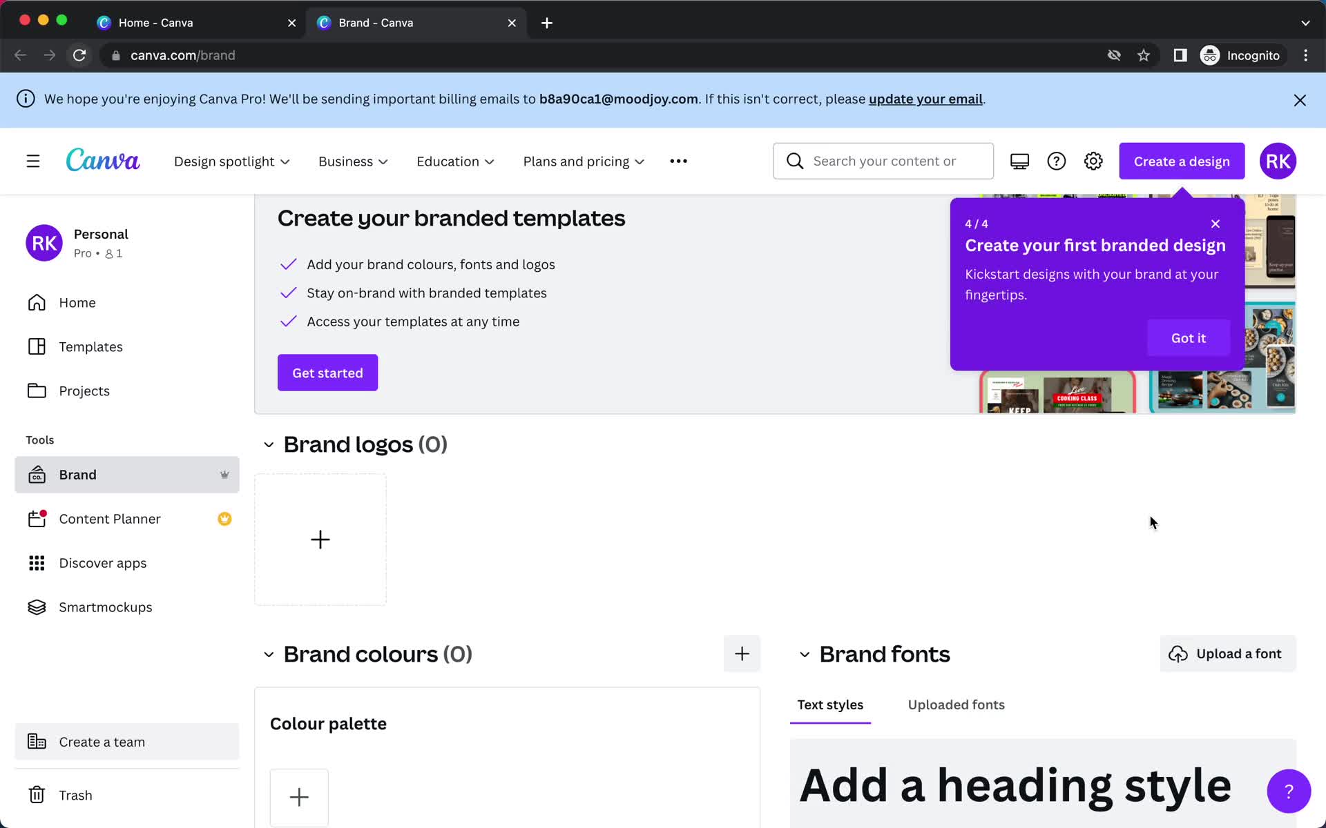Open a new browser tab
Screen dimensions: 1326x828
tap(547, 23)
